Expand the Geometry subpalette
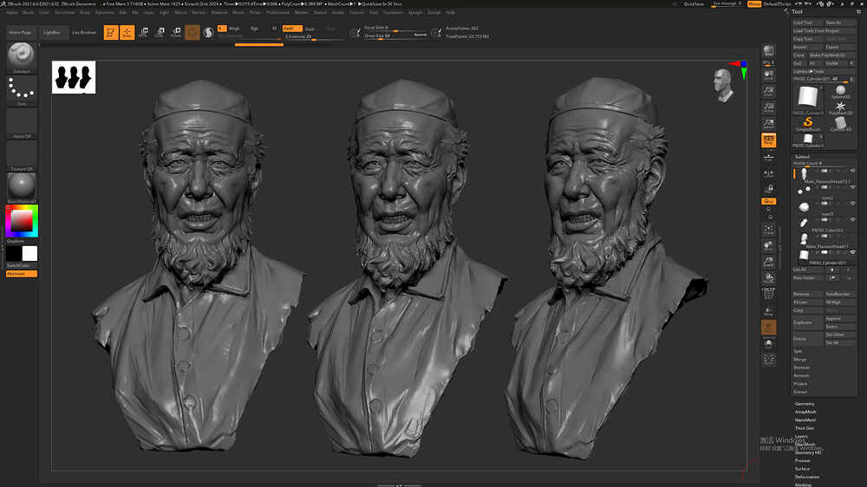This screenshot has width=867, height=487. 805,404
